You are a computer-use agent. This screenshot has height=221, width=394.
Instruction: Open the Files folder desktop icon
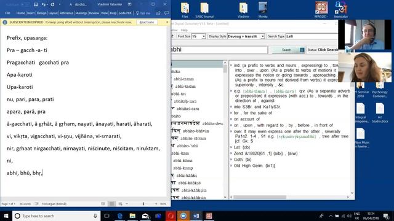point(185,10)
